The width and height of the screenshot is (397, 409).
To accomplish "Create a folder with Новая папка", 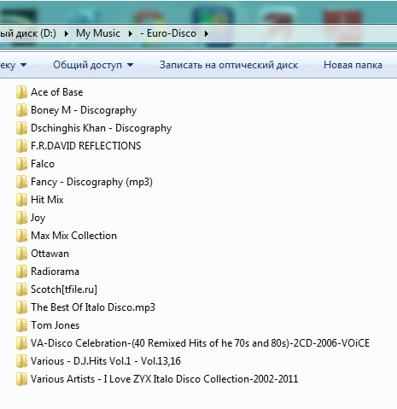I will [353, 65].
